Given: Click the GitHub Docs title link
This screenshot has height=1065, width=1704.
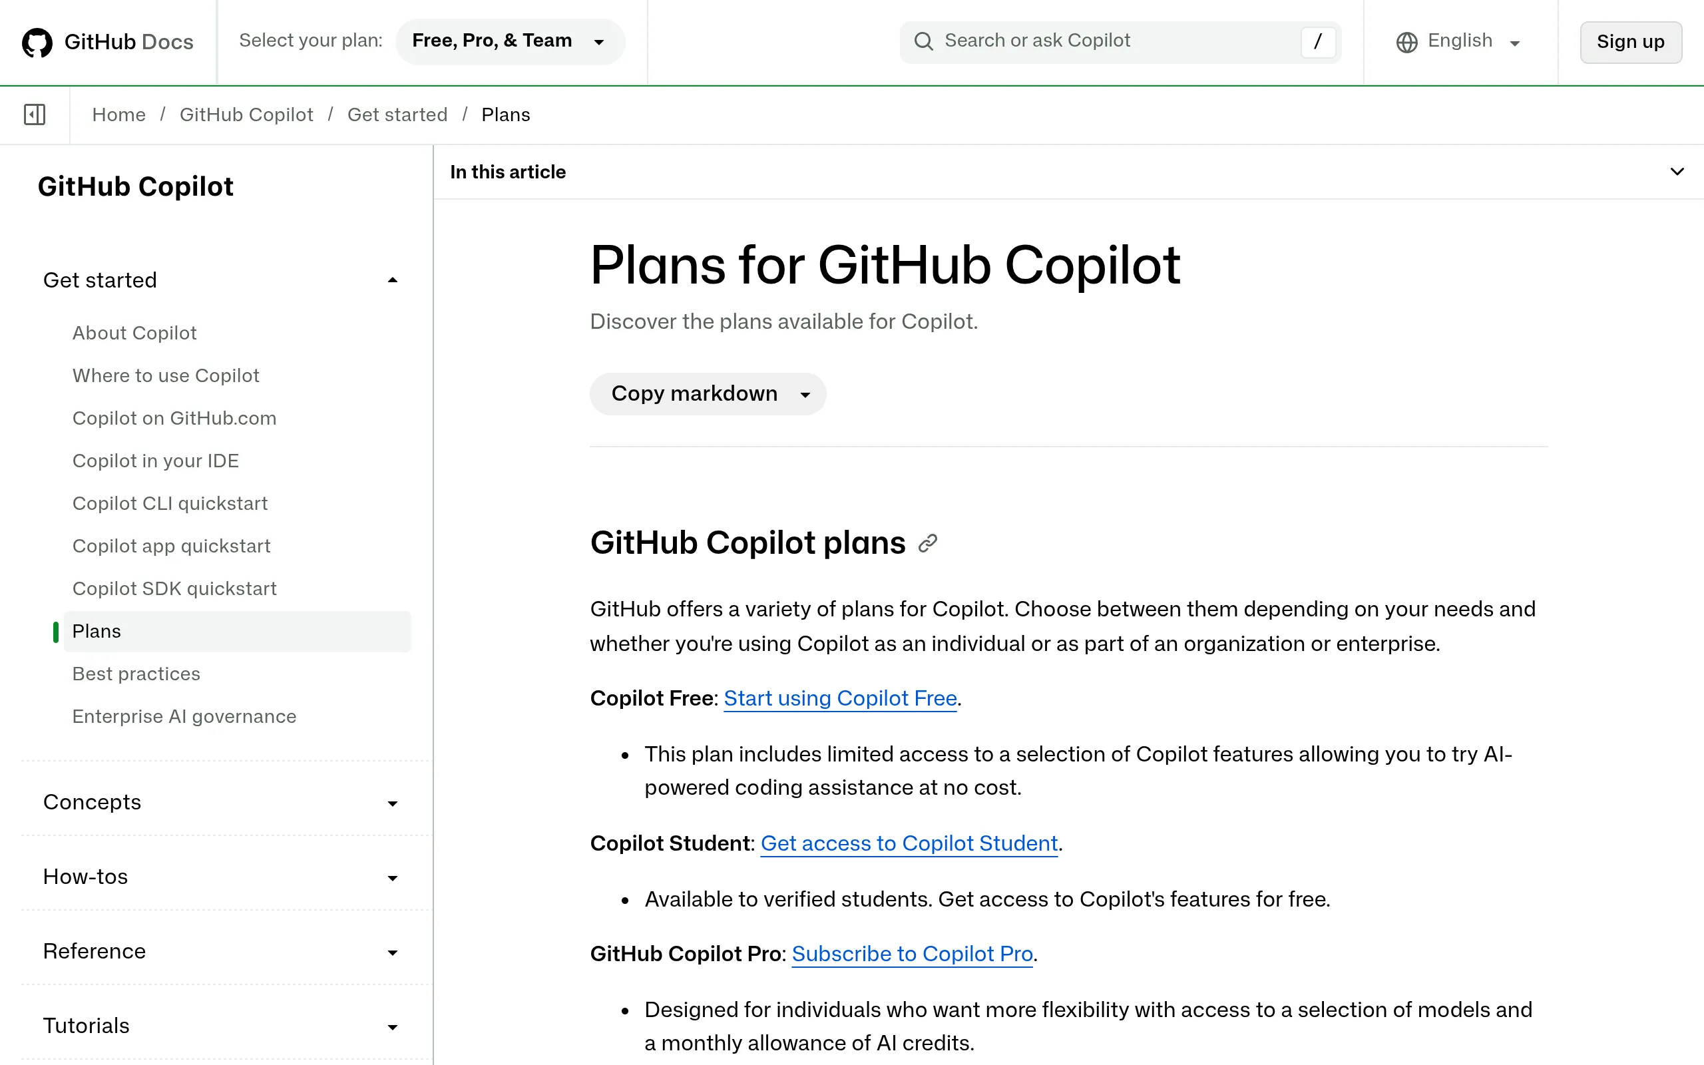Looking at the screenshot, I should pyautogui.click(x=128, y=42).
